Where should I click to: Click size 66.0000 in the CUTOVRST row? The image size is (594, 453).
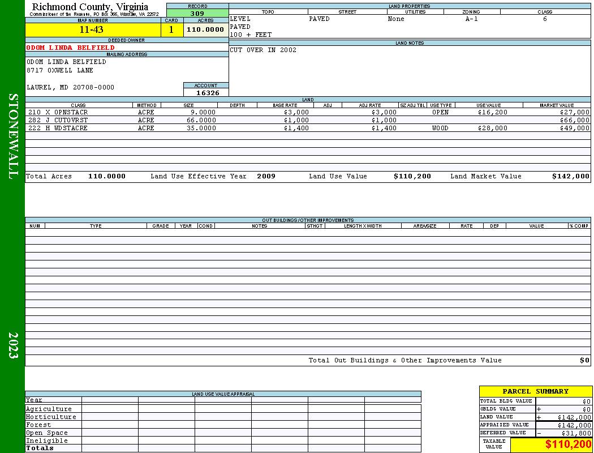[x=201, y=120]
